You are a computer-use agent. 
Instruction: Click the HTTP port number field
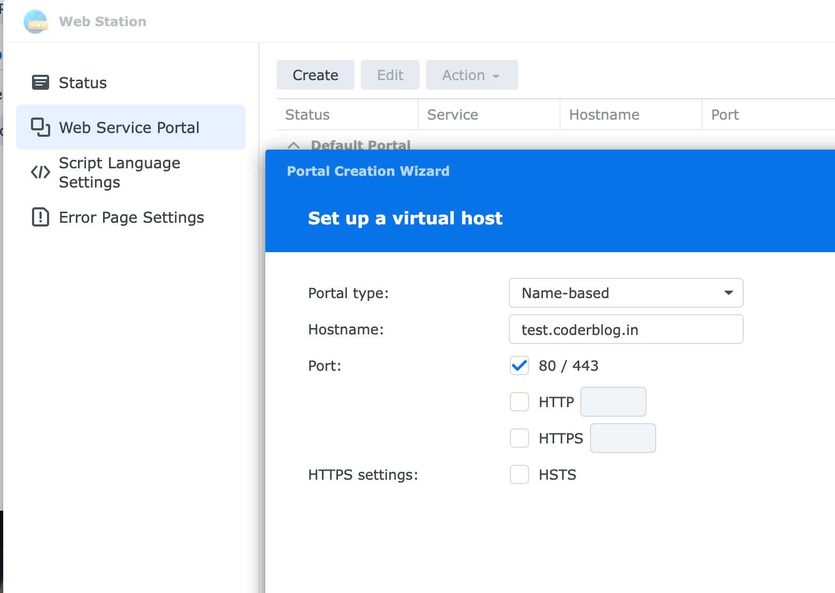click(x=613, y=402)
